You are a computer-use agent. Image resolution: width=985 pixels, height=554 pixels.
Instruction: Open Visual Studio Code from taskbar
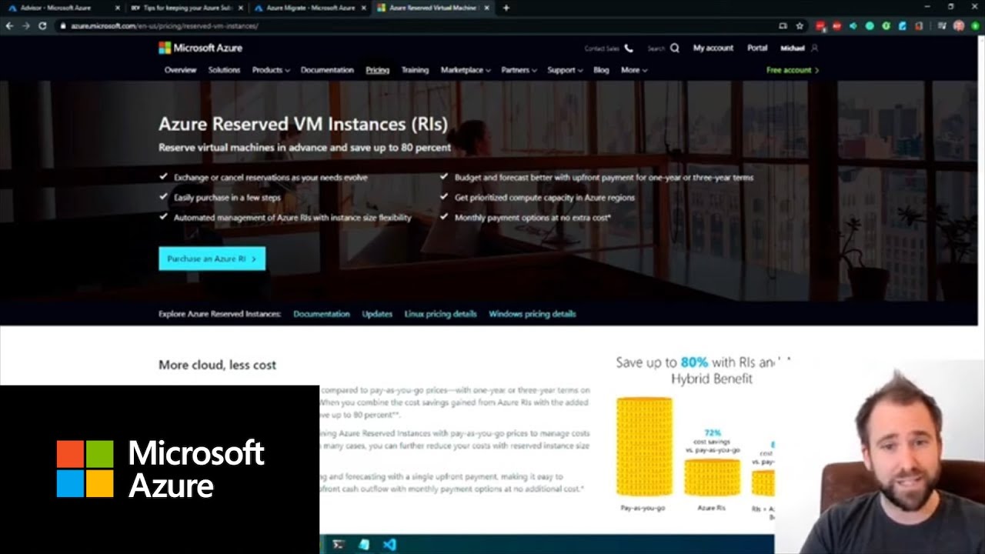tap(389, 544)
